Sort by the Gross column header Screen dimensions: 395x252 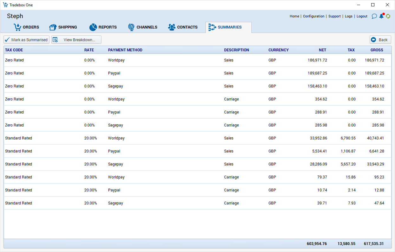point(377,50)
